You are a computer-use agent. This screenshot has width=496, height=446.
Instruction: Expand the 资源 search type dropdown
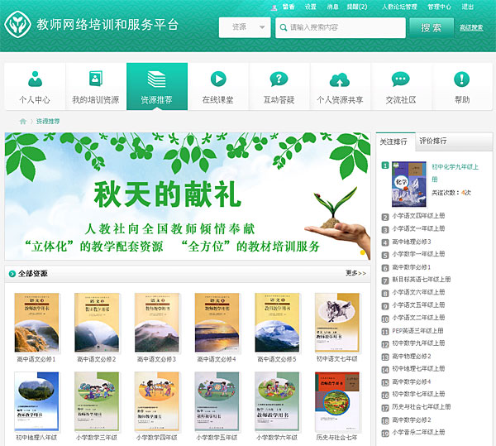(x=245, y=27)
